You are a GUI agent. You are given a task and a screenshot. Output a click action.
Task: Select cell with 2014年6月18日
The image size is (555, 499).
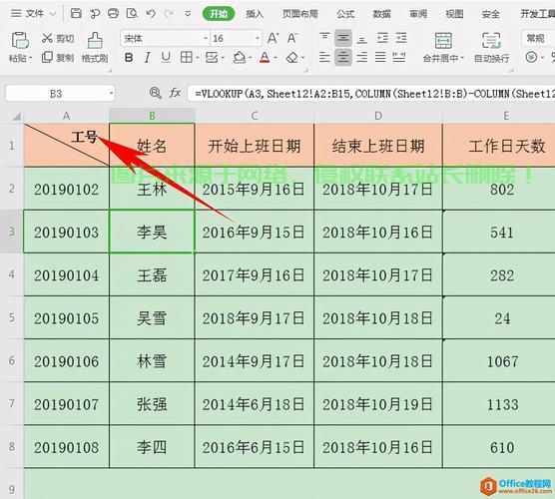(254, 404)
